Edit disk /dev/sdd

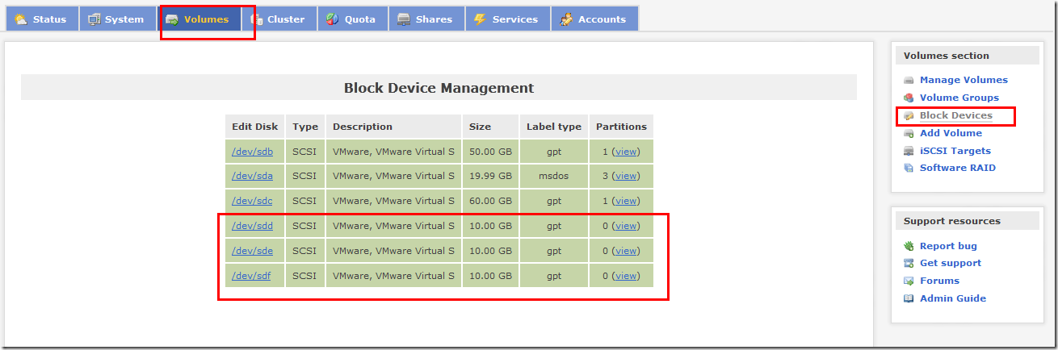[252, 226]
